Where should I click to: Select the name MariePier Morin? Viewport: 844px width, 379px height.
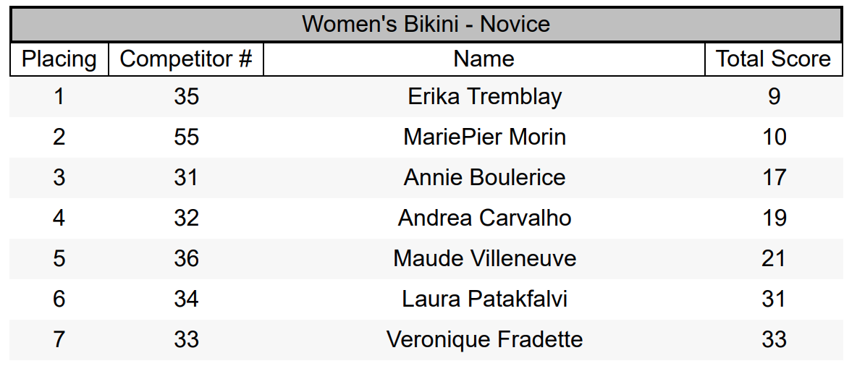(484, 137)
